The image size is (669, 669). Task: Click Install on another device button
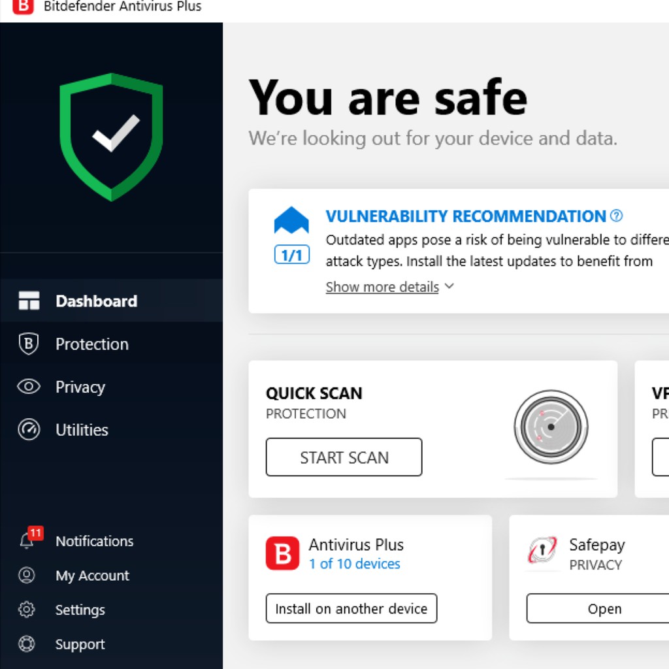point(351,609)
